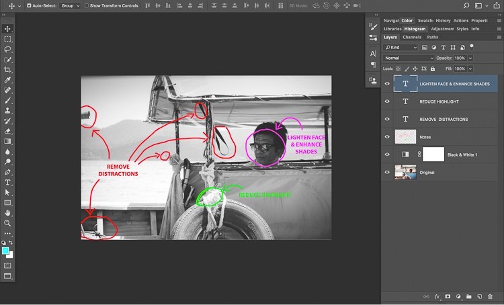
Task: Add layer style fx icon
Action: point(437,297)
